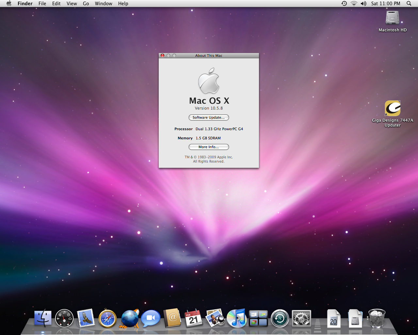The width and height of the screenshot is (418, 335).
Task: Launch iChat from the Dock
Action: tap(151, 318)
